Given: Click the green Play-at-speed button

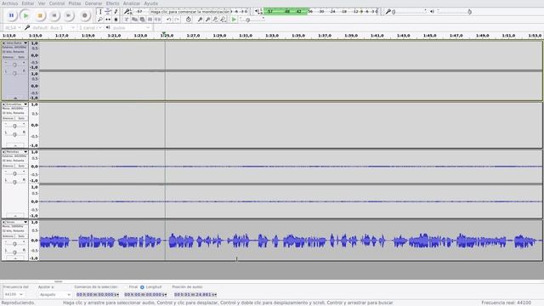Looking at the screenshot, I should (234, 20).
